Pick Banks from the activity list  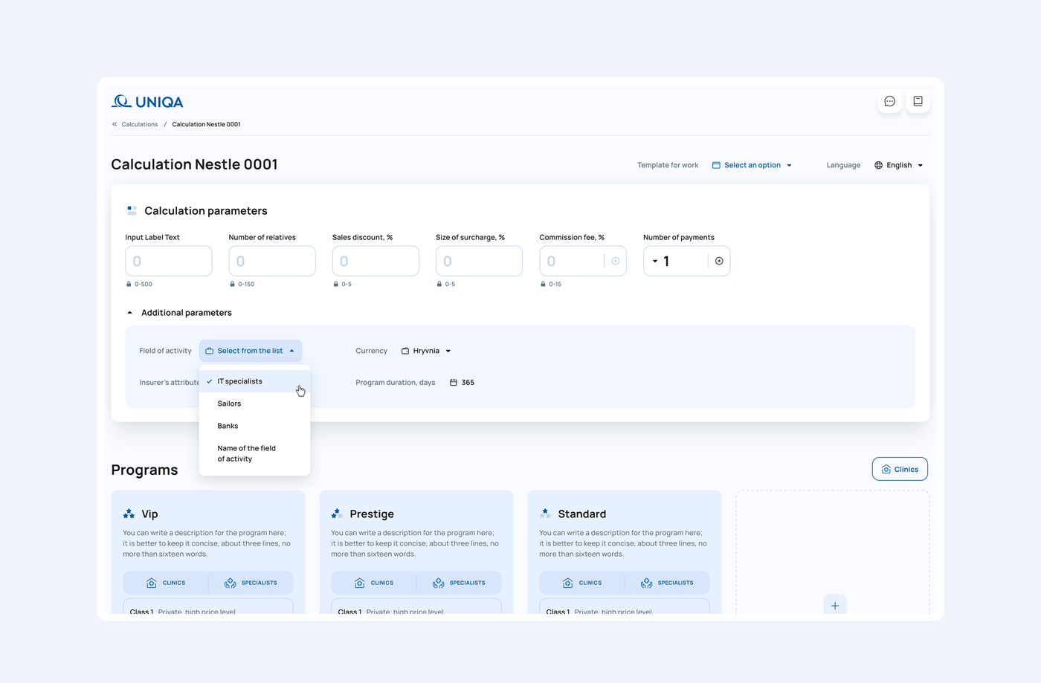coord(228,426)
